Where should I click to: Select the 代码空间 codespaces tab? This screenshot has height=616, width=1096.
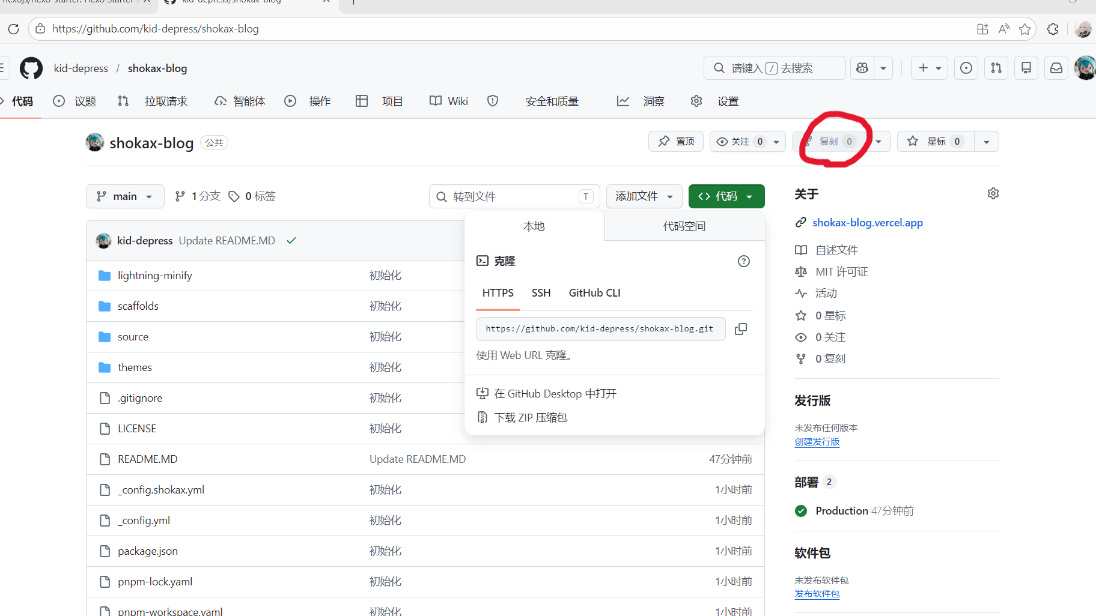pyautogui.click(x=684, y=226)
